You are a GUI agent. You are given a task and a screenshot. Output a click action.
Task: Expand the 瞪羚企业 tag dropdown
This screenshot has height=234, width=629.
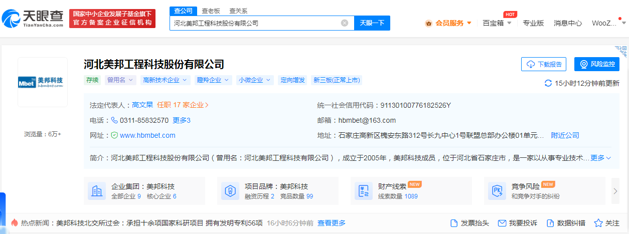click(x=226, y=80)
